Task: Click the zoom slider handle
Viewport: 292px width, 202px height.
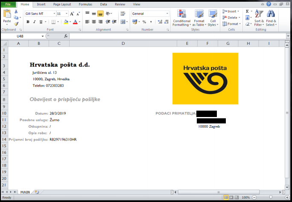Action: pos(271,197)
